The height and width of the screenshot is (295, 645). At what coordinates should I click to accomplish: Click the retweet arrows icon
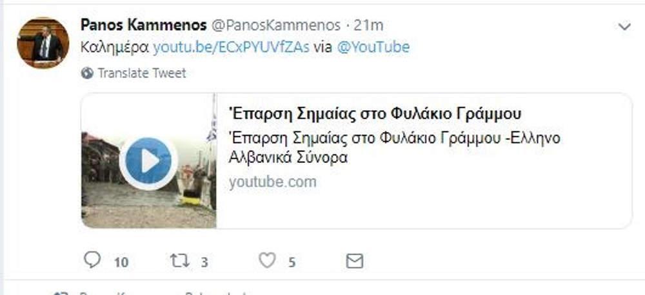tap(180, 261)
